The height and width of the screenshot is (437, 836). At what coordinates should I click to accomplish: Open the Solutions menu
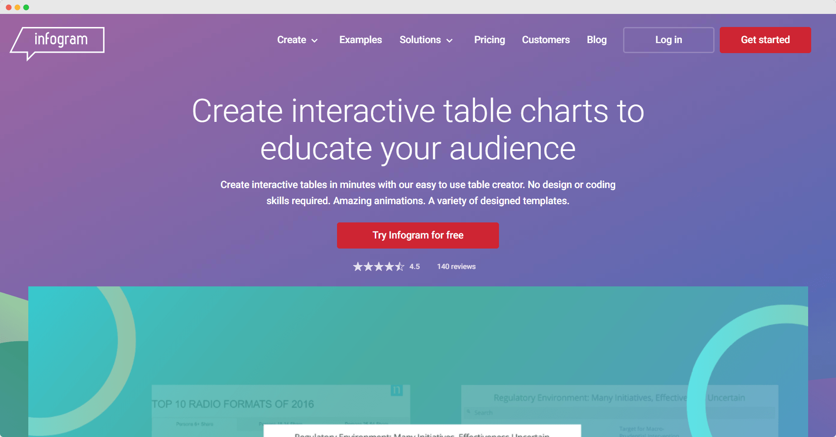click(426, 40)
